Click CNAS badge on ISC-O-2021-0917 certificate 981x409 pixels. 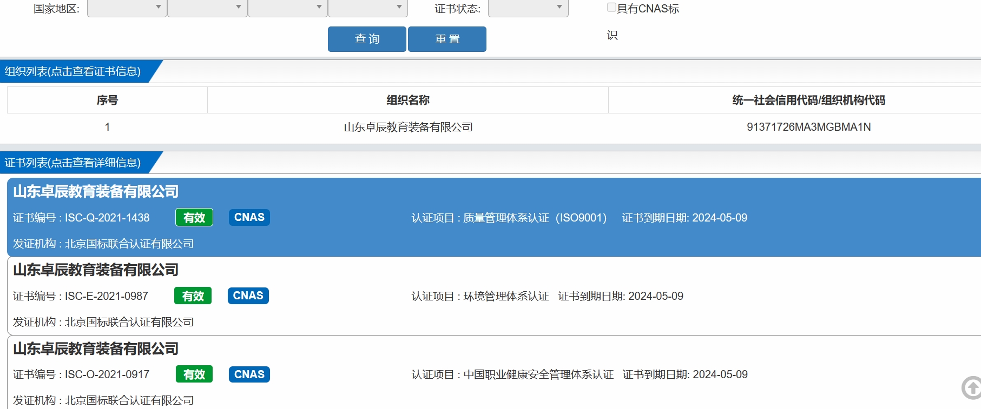(249, 374)
